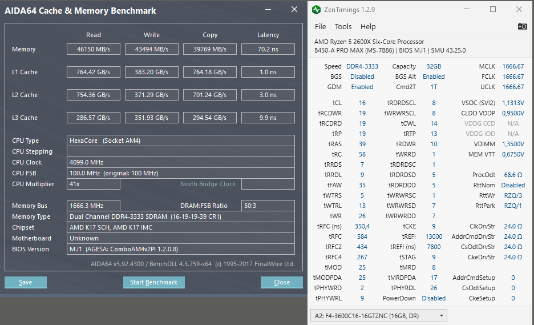534x325 pixels.
Task: Click the ZenTimings app logo icon
Action: pyautogui.click(x=317, y=10)
